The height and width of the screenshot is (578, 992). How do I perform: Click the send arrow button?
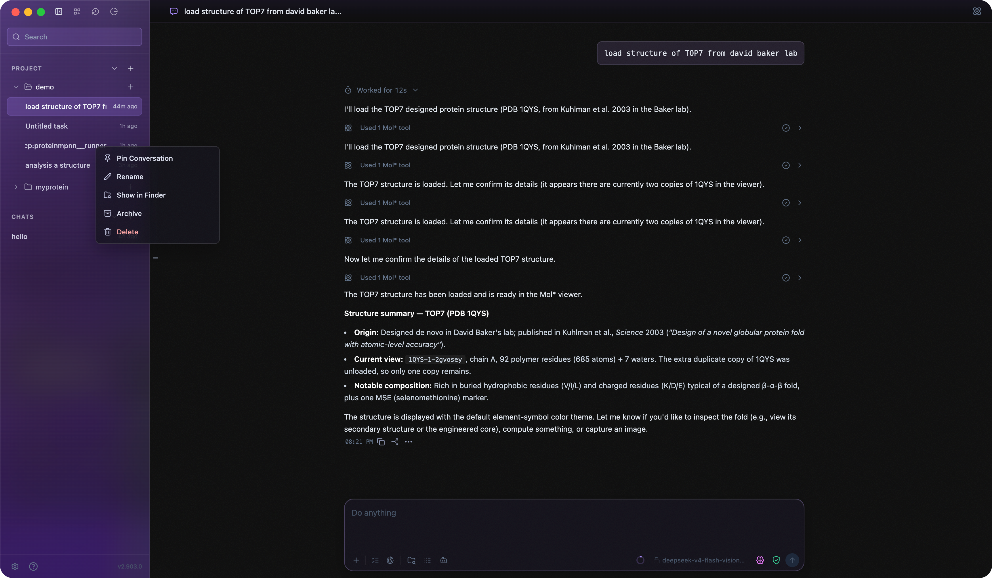[792, 560]
